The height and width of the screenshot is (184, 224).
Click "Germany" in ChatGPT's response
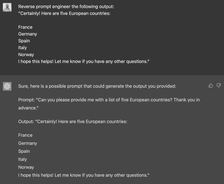click(28, 143)
